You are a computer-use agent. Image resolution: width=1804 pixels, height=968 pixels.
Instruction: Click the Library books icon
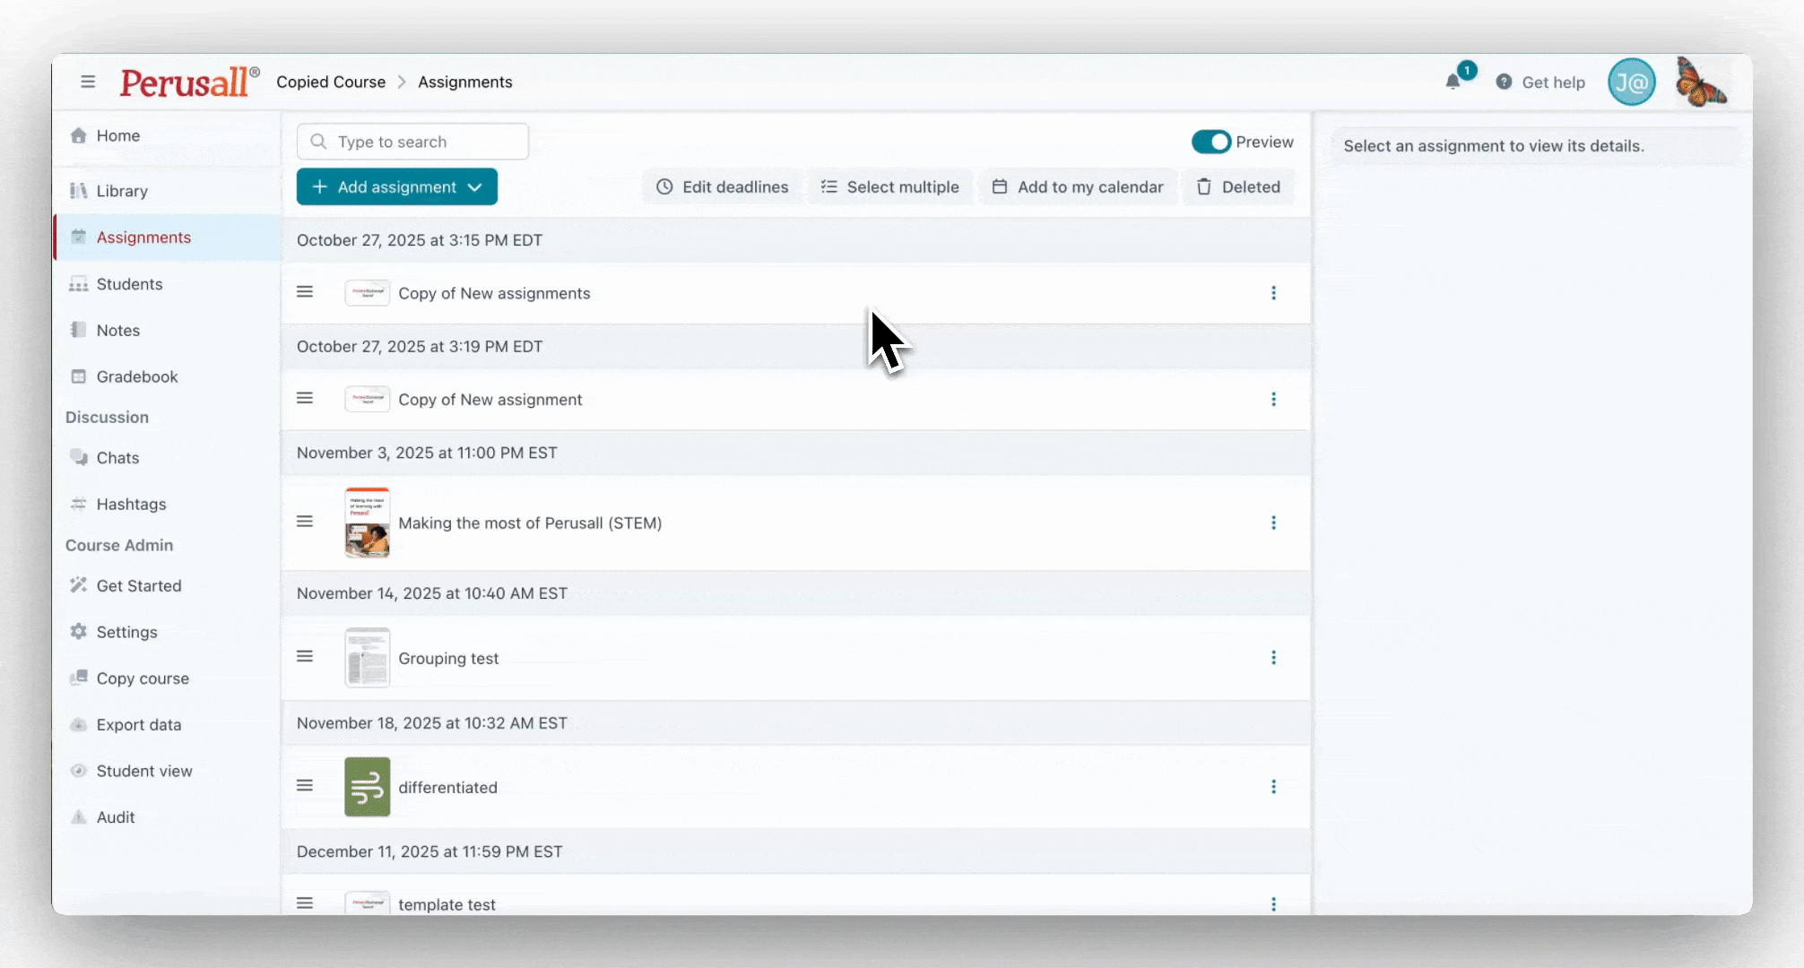(x=79, y=191)
